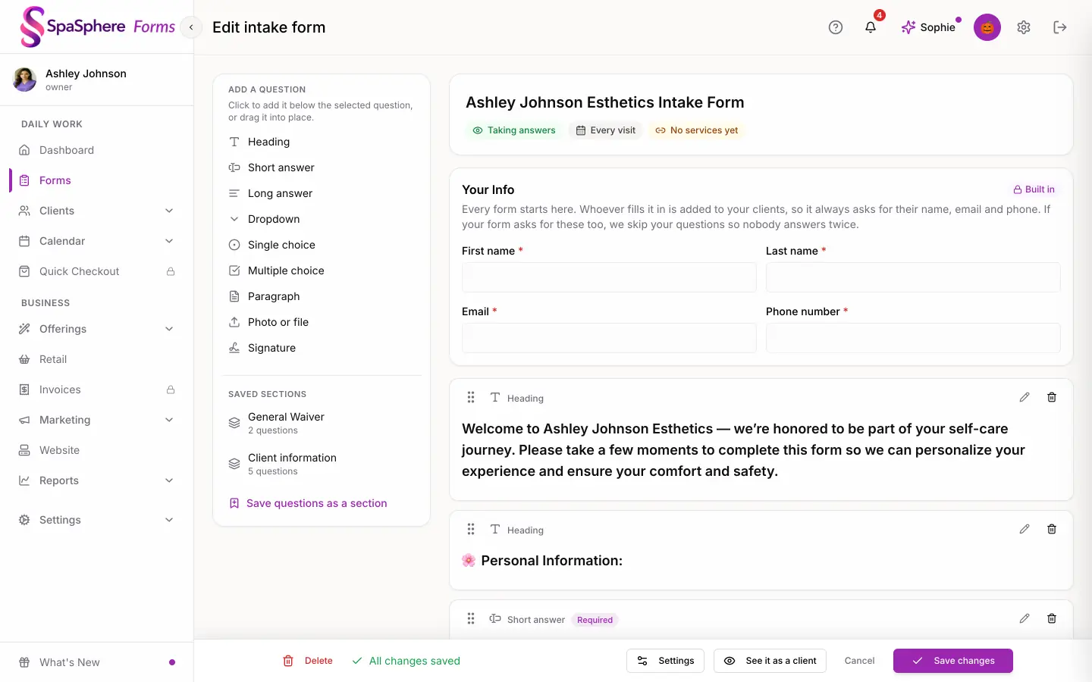
Task: Open Website in the sidebar
Action: [x=97, y=450]
